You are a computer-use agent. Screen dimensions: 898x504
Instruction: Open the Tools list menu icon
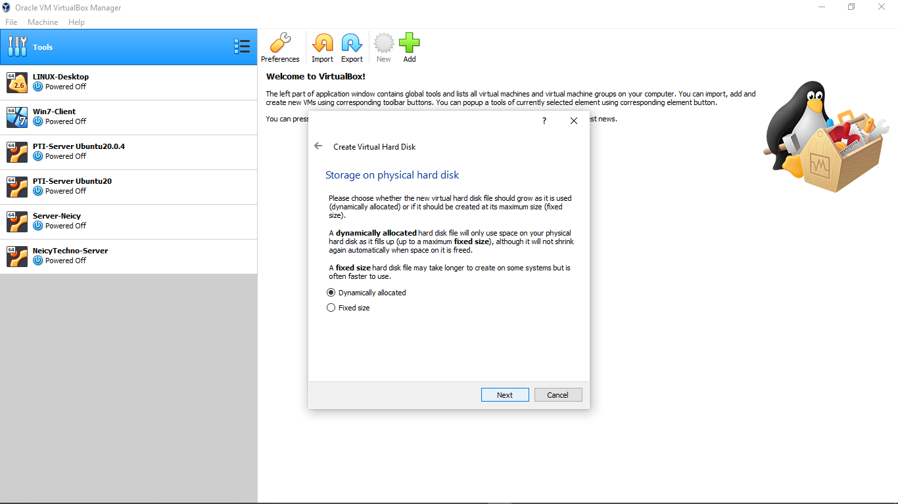[242, 47]
